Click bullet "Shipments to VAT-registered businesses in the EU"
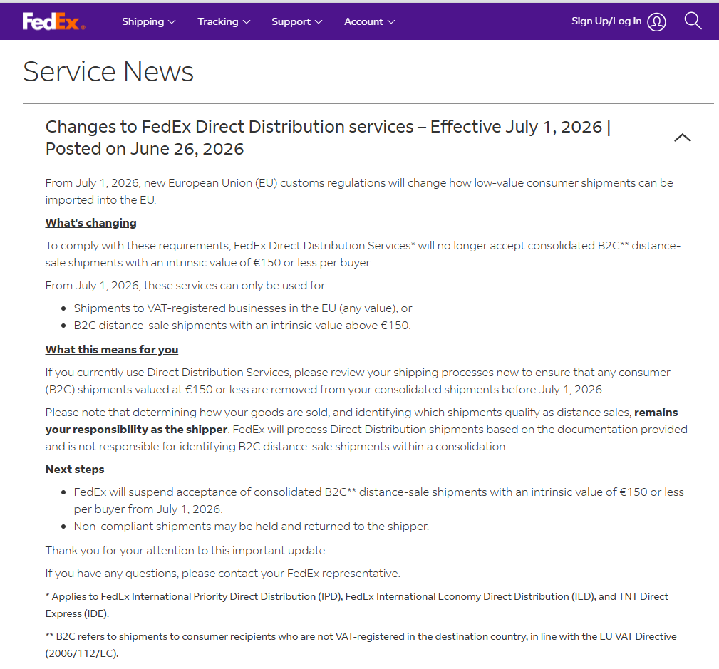719x669 pixels. point(243,308)
